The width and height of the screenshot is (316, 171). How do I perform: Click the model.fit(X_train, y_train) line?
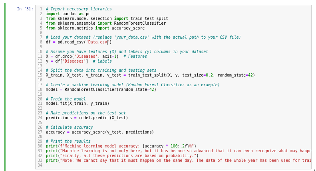click(78, 103)
